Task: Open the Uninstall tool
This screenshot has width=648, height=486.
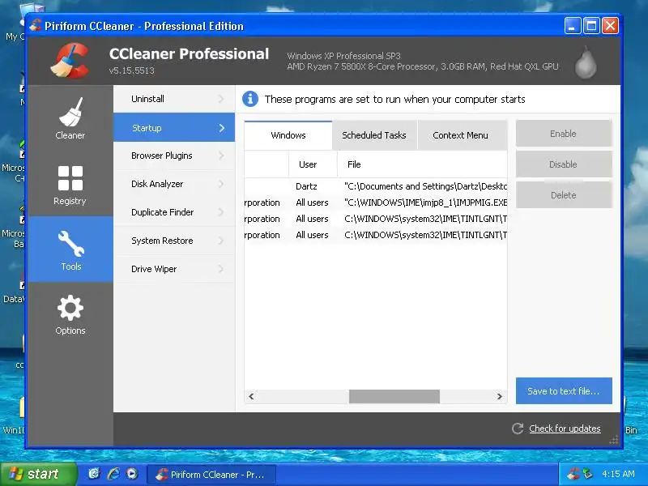Action: 174,99
